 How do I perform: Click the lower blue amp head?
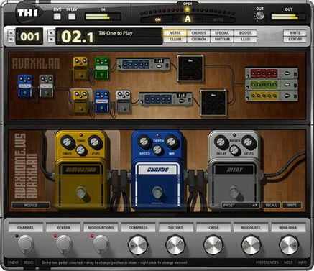point(166,98)
